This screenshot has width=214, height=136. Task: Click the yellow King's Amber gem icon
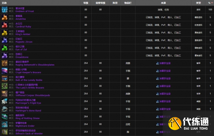click(4, 33)
